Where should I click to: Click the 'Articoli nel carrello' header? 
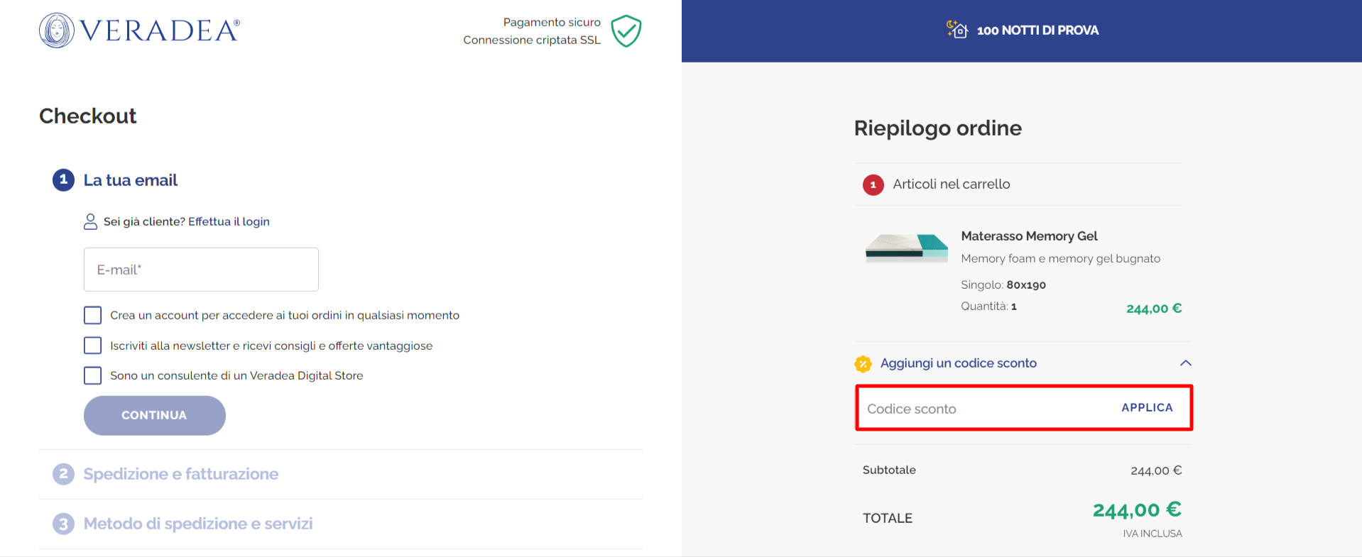click(951, 184)
